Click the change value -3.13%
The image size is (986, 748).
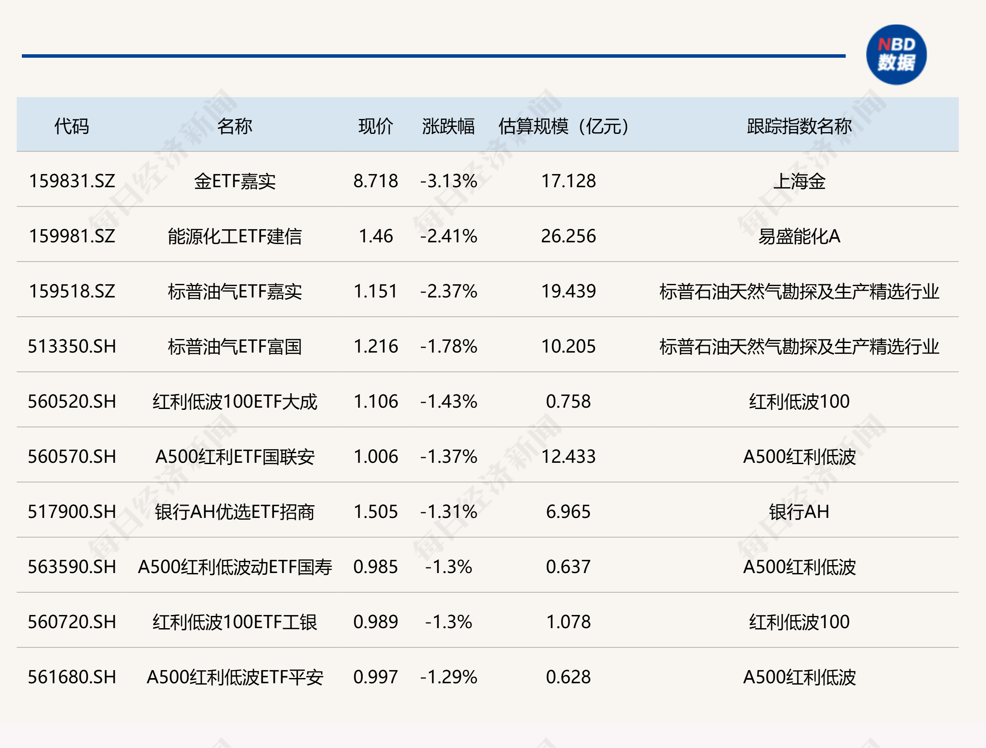click(x=448, y=181)
